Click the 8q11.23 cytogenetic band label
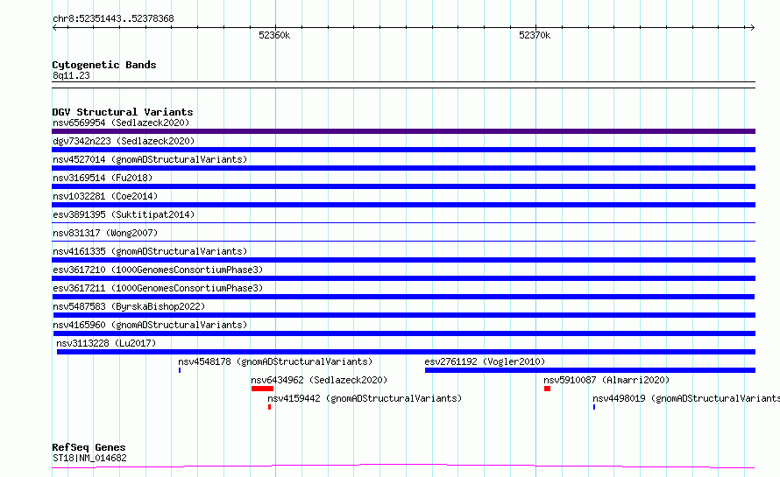The width and height of the screenshot is (780, 477). [71, 75]
